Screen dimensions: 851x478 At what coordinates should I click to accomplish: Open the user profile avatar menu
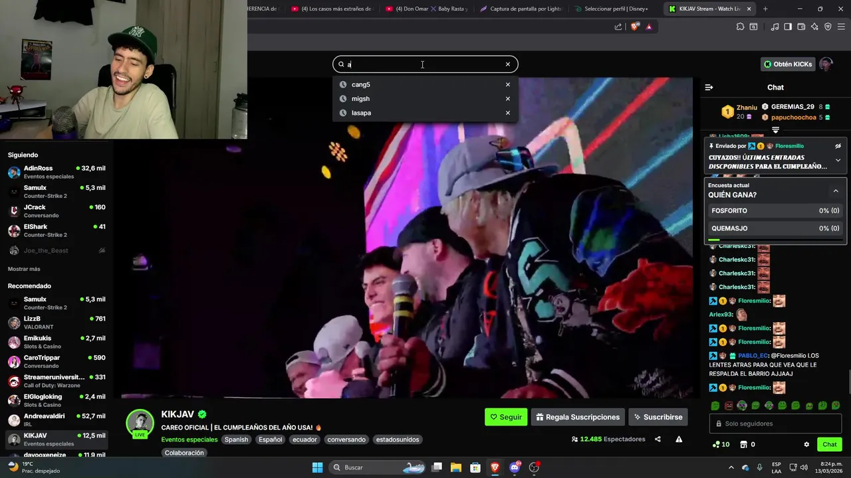826,64
